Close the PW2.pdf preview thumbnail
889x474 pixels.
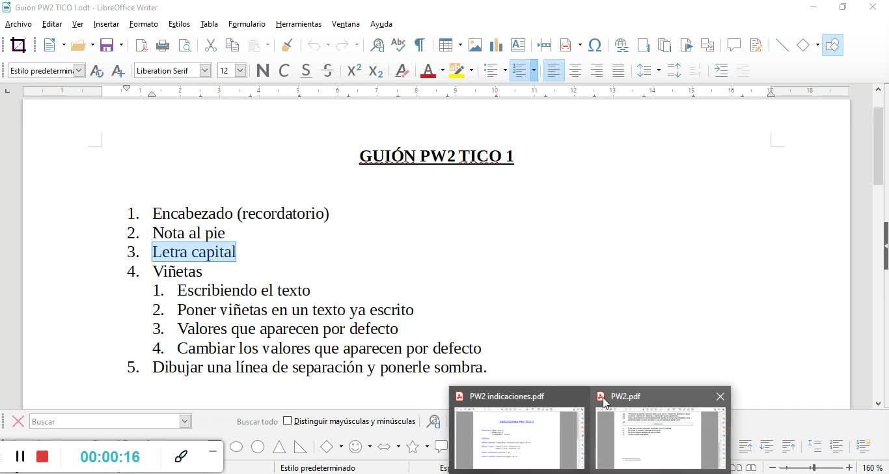tap(720, 397)
